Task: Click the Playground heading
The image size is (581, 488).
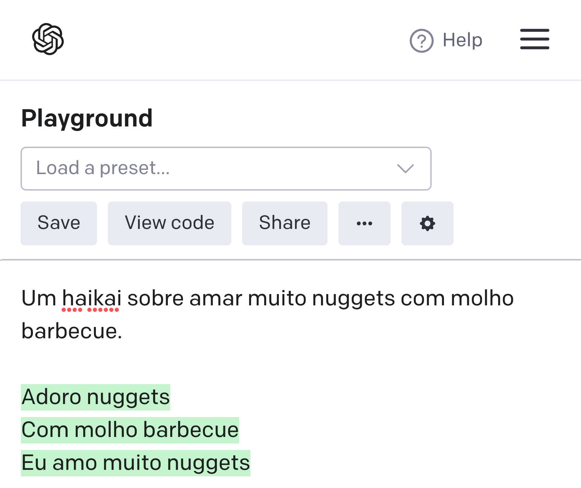Action: click(x=87, y=119)
